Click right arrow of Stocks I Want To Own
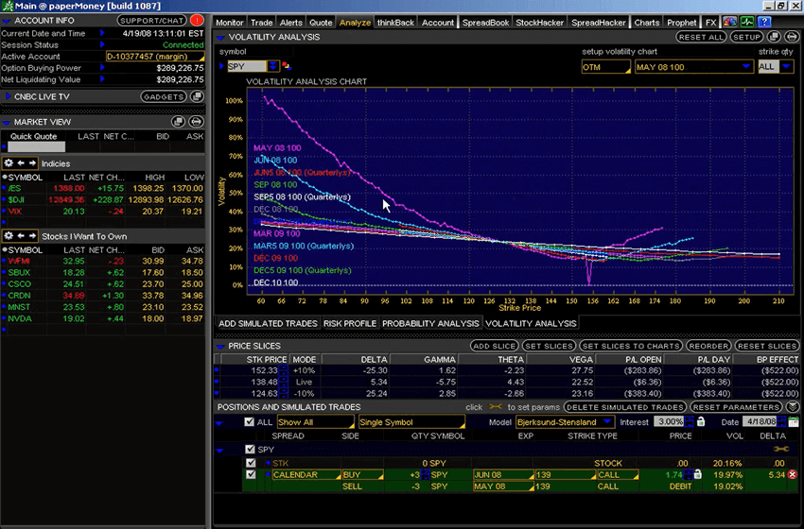This screenshot has width=804, height=529. [x=32, y=236]
